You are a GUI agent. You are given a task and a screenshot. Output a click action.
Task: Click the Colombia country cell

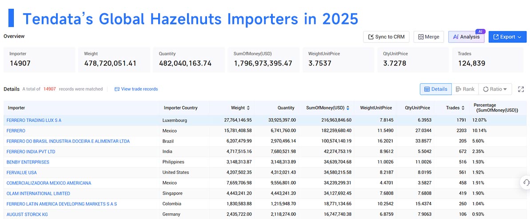click(172, 204)
